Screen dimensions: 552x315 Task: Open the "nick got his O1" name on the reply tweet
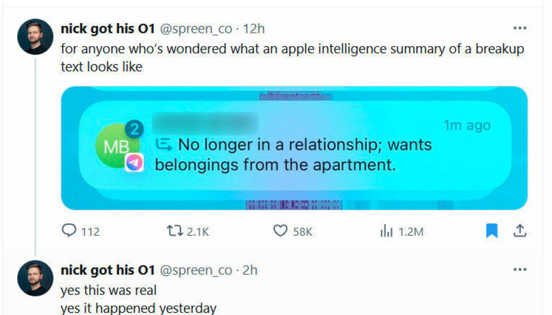point(108,270)
